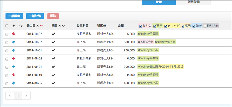Click red expense arrow in 2014-09-02 row
Image resolution: width=232 pixels, height=107 pixels.
14,59
